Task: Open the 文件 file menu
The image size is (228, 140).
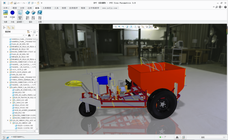Action: [6, 8]
